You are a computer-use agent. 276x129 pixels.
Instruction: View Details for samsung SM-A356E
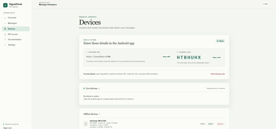[211, 124]
